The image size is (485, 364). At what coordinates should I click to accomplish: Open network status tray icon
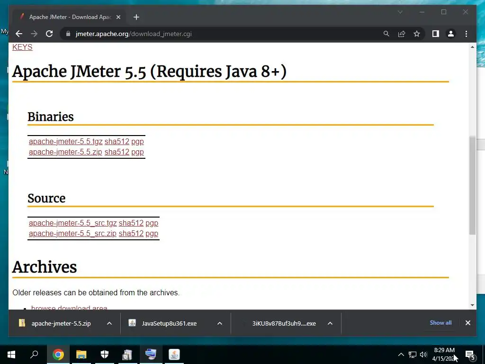413,355
